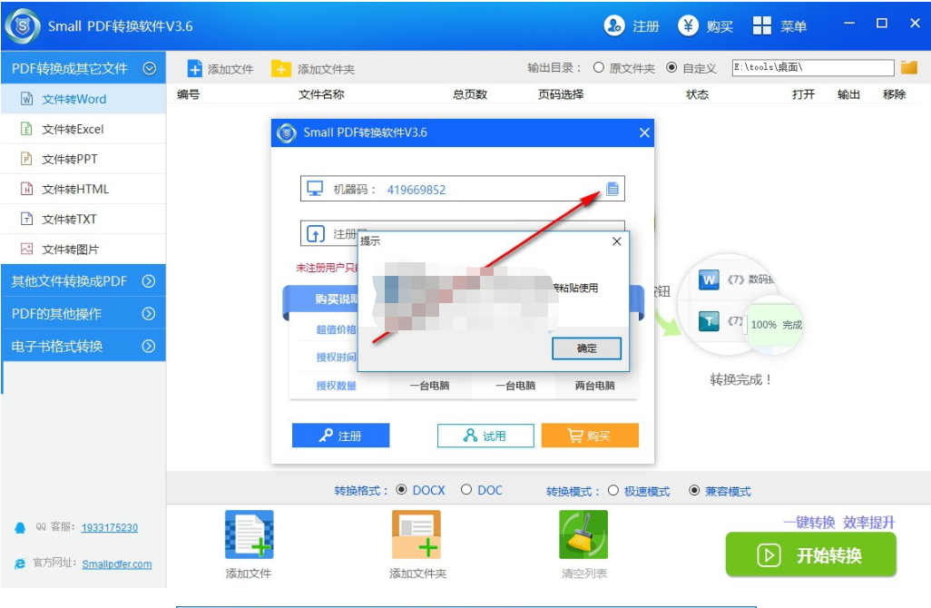Click the PPT file icon beside 文件转PPT

(26, 159)
